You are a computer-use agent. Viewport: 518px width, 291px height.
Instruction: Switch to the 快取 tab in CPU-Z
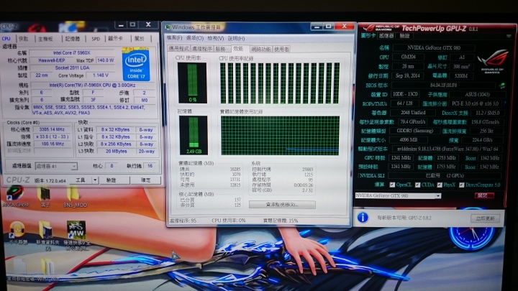coord(24,39)
